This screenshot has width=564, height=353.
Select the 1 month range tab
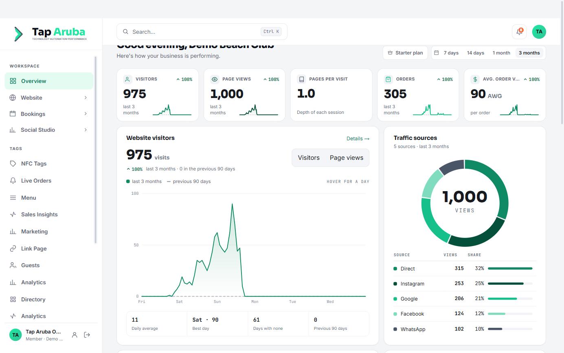pos(501,53)
